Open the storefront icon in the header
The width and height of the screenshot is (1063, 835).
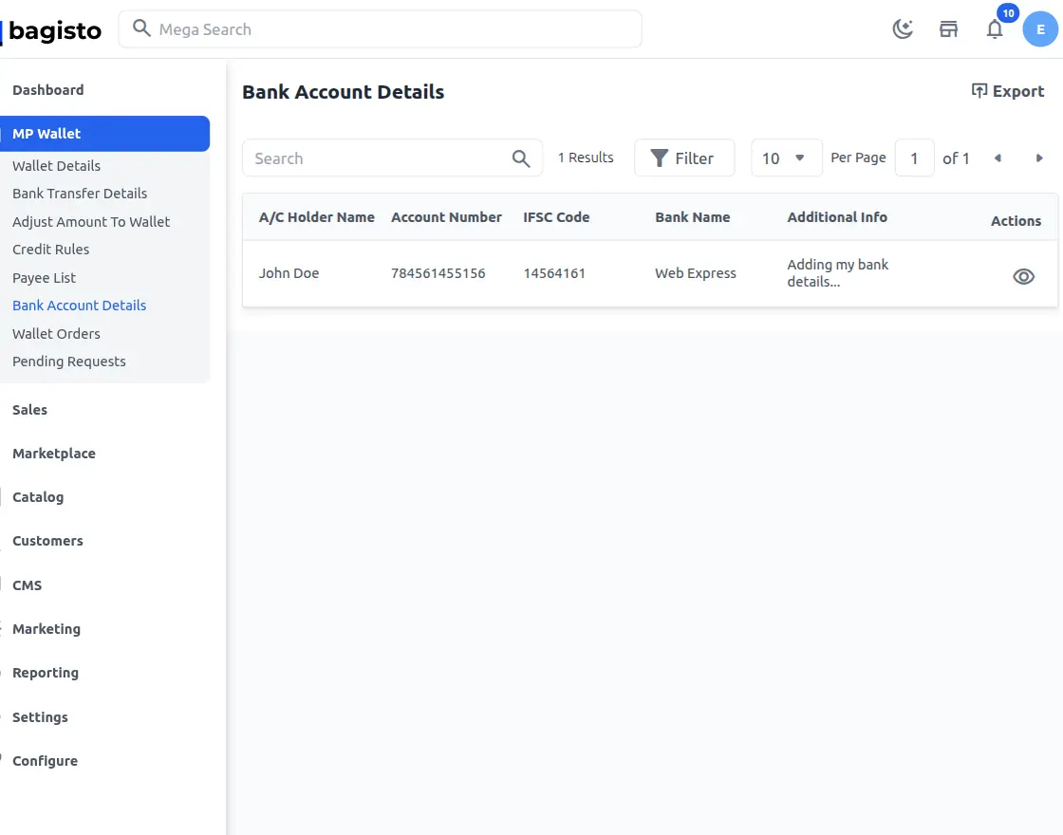click(x=948, y=28)
